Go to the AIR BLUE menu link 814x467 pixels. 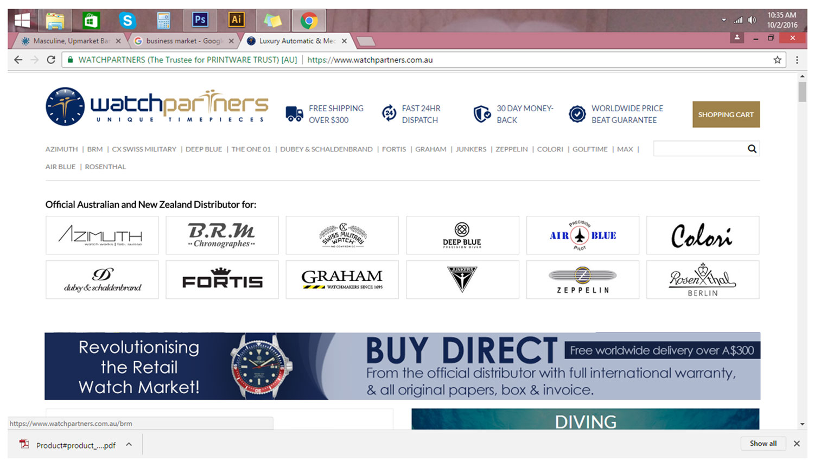pyautogui.click(x=60, y=167)
